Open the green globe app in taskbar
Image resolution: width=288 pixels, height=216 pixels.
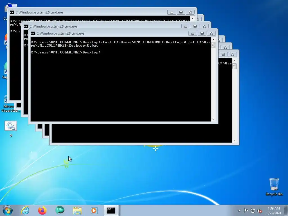coord(60,210)
